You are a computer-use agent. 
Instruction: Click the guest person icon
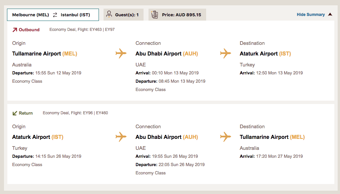coord(109,14)
